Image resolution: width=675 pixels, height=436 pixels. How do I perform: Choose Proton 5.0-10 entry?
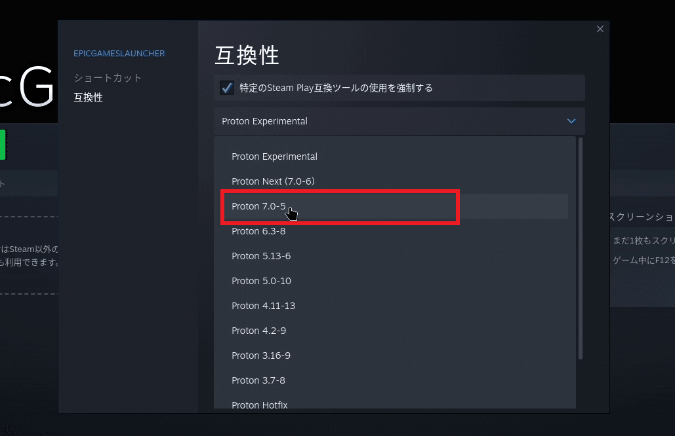[x=395, y=281]
